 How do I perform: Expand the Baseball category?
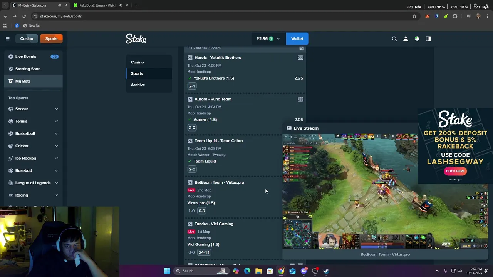[56, 170]
